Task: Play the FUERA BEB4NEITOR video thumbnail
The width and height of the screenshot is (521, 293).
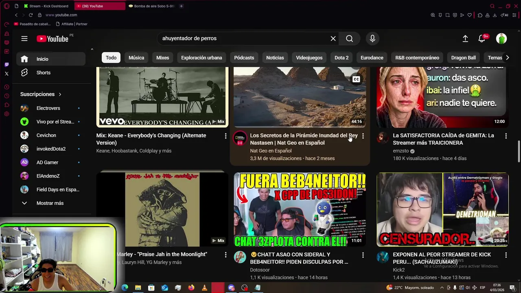Action: (x=300, y=210)
